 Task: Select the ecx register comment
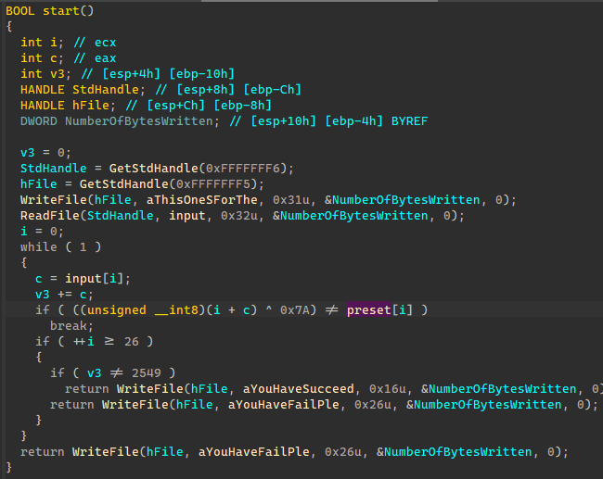click(106, 43)
